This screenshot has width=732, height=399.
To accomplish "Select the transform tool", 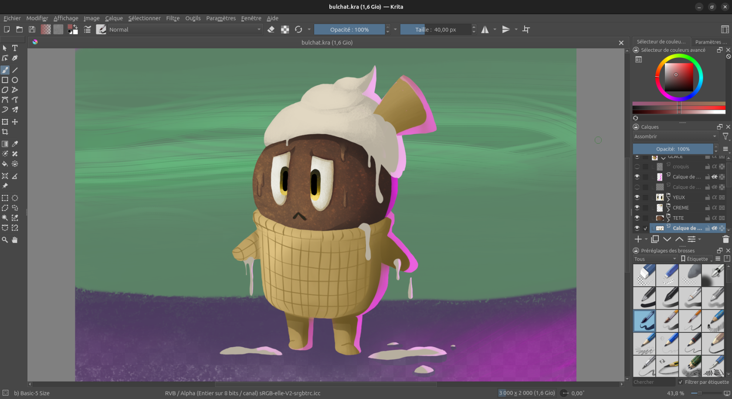I will [5, 122].
